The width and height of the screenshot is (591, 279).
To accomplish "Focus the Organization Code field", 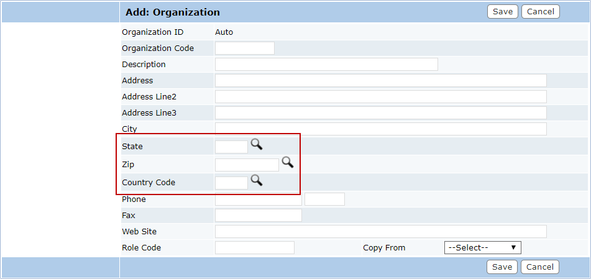I will (x=245, y=48).
